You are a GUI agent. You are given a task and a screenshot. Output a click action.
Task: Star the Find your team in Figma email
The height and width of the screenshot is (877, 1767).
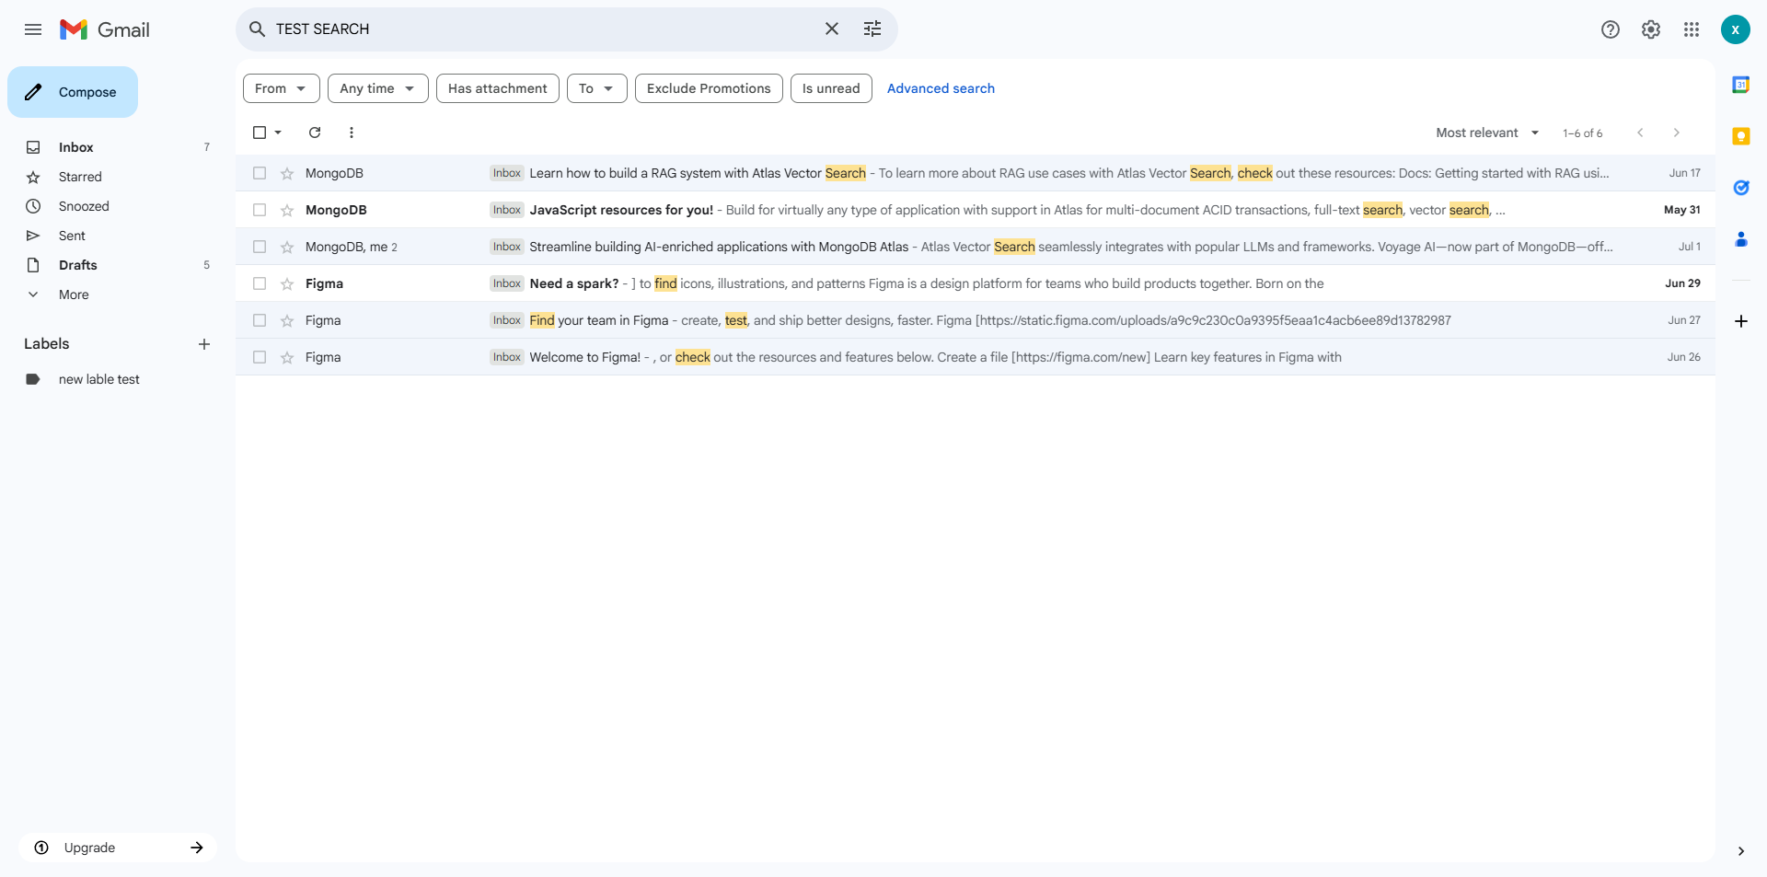tap(287, 321)
